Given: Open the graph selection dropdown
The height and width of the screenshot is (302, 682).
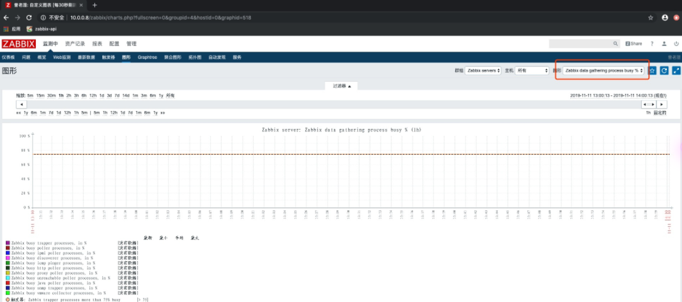Looking at the screenshot, I should 603,70.
